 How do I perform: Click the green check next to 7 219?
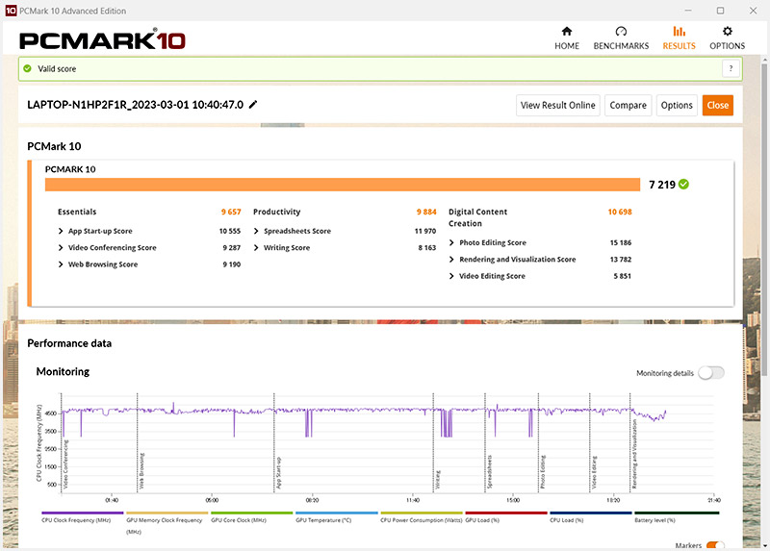click(x=683, y=184)
